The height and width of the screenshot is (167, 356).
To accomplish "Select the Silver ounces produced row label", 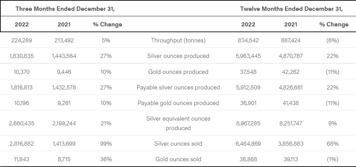I will [x=178, y=56].
